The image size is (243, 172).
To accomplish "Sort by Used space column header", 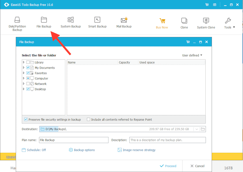I will click(x=172, y=63).
